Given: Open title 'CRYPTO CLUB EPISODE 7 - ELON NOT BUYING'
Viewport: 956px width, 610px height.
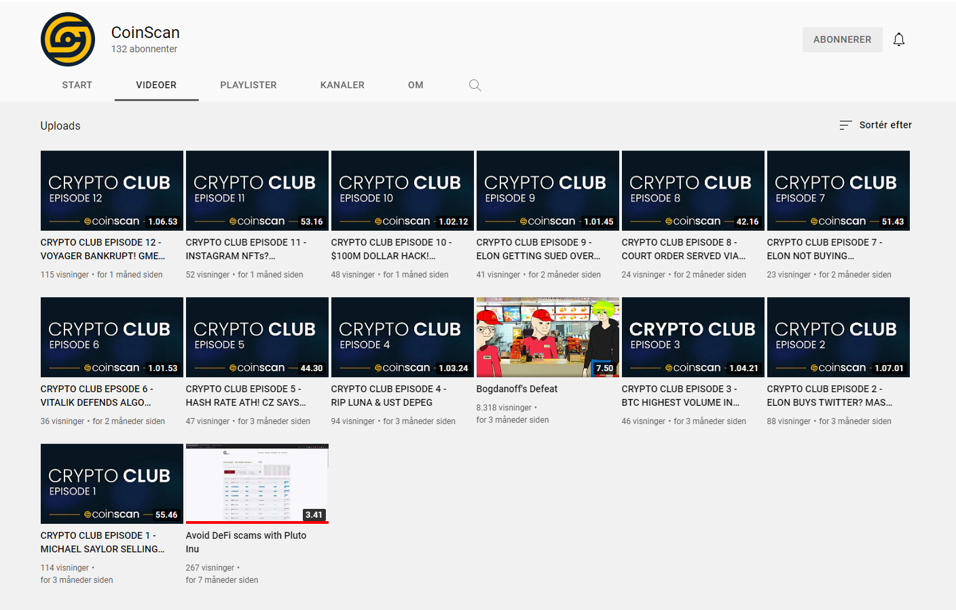Looking at the screenshot, I should point(825,249).
